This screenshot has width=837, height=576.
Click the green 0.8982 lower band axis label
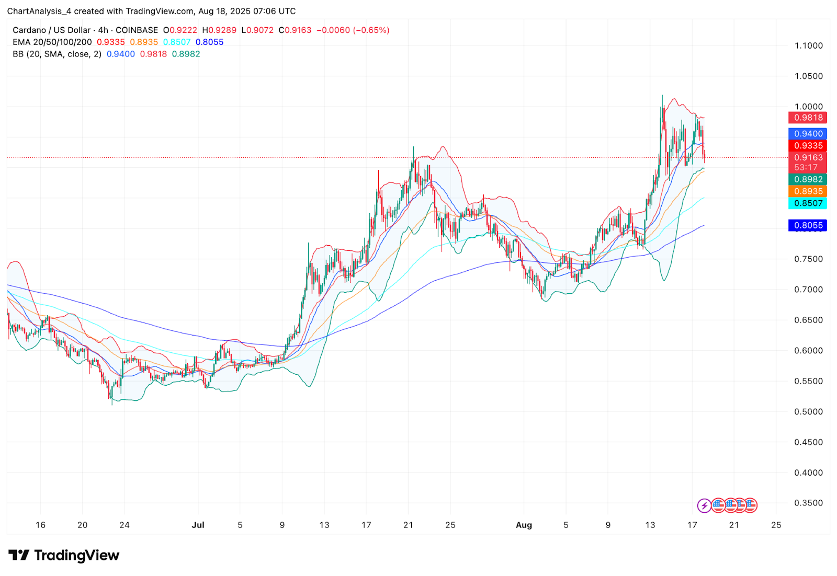pos(808,179)
